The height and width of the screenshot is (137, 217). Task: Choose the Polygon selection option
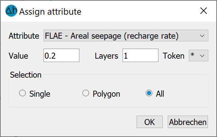(86, 93)
